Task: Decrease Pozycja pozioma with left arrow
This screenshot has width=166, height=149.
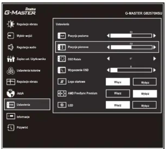Action: (108, 36)
